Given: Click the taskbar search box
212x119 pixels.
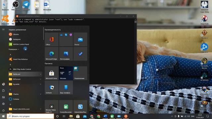Looking at the screenshot, I should coord(30,116).
